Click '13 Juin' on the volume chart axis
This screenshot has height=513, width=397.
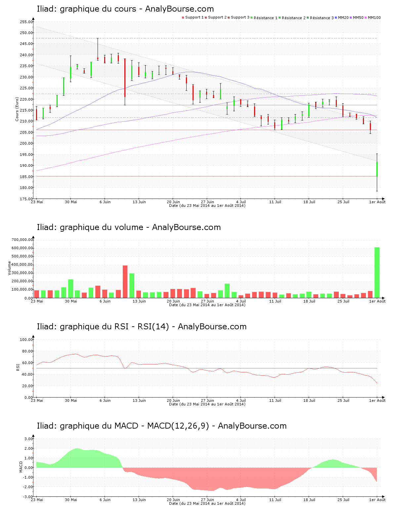(139, 301)
